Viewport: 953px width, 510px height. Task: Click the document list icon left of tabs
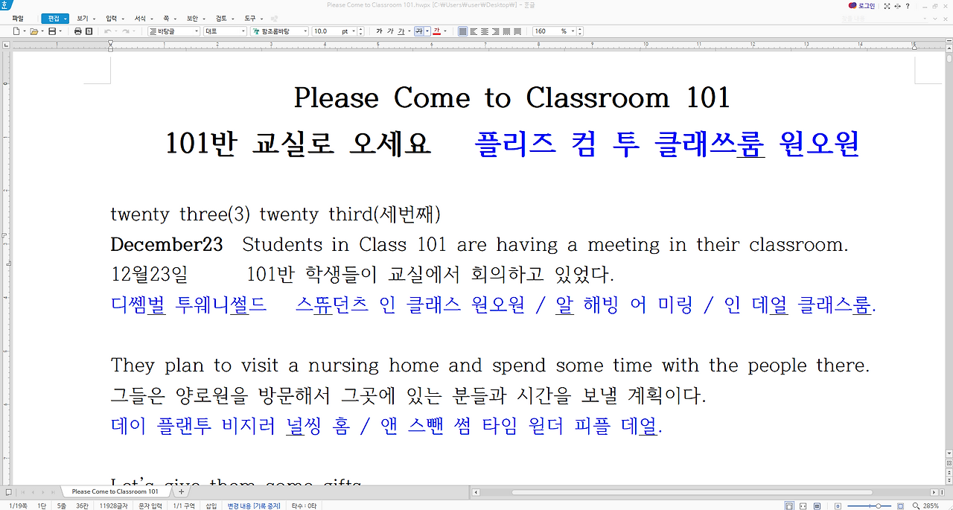pos(8,492)
